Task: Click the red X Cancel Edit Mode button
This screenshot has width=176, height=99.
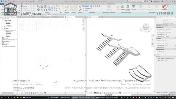Action: [x=80, y=7]
